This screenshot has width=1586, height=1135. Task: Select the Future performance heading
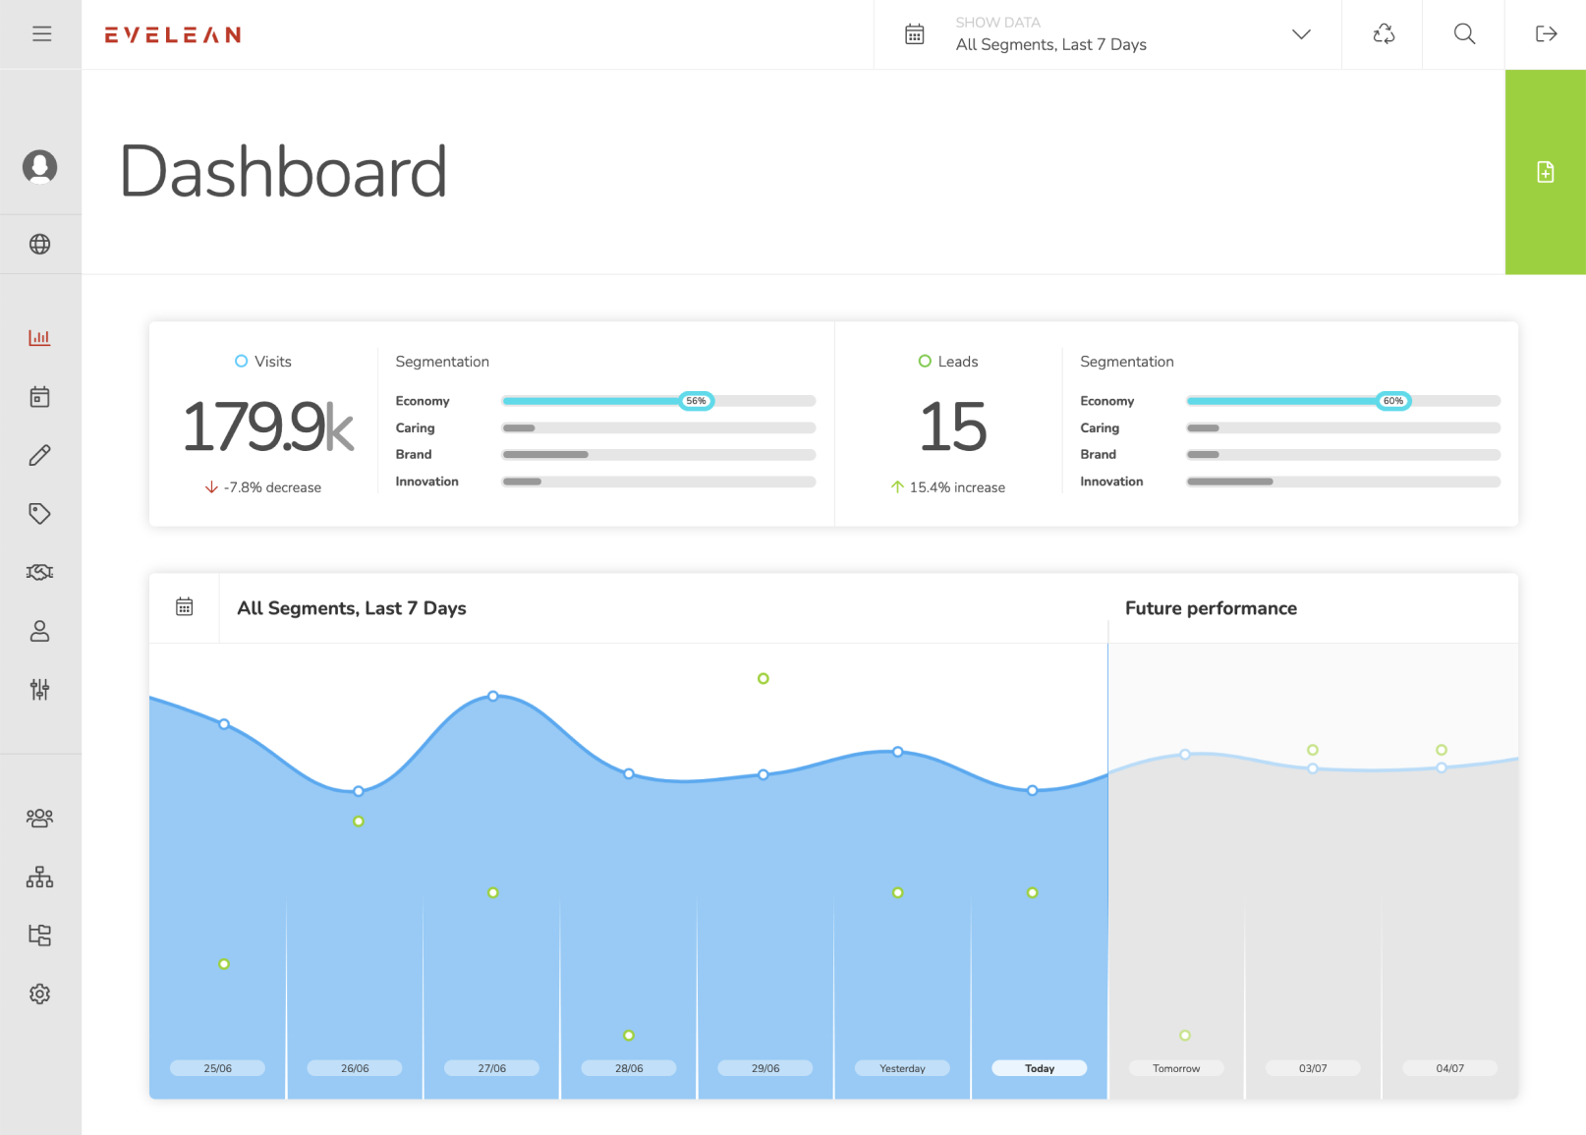tap(1211, 608)
